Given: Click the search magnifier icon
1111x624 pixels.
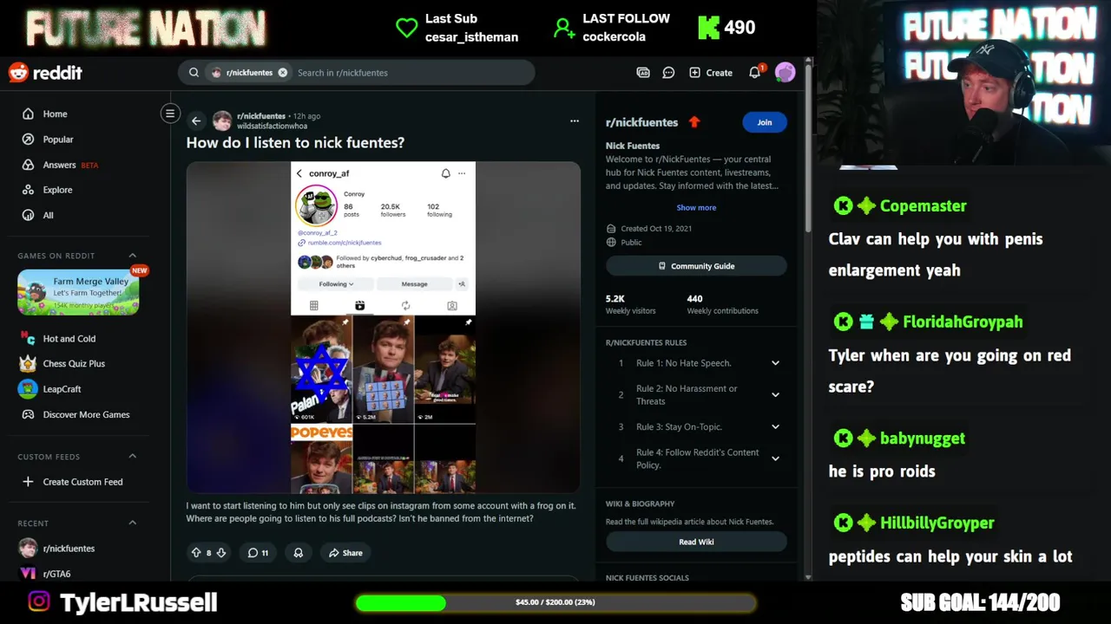Looking at the screenshot, I should click(x=194, y=73).
